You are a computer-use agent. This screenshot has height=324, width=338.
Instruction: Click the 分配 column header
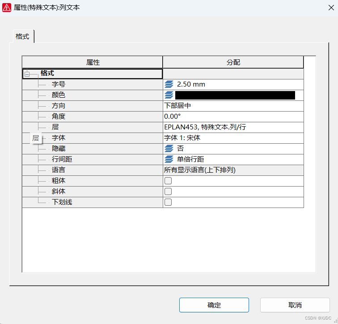tap(233, 62)
